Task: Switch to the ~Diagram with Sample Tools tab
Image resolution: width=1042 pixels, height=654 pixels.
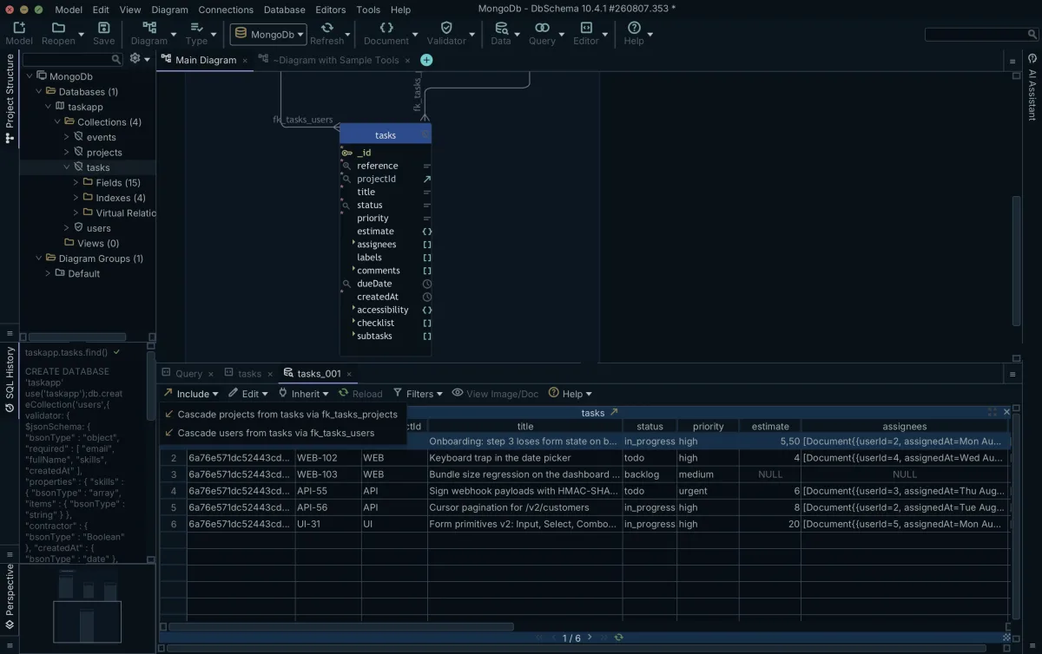Action: pos(336,60)
